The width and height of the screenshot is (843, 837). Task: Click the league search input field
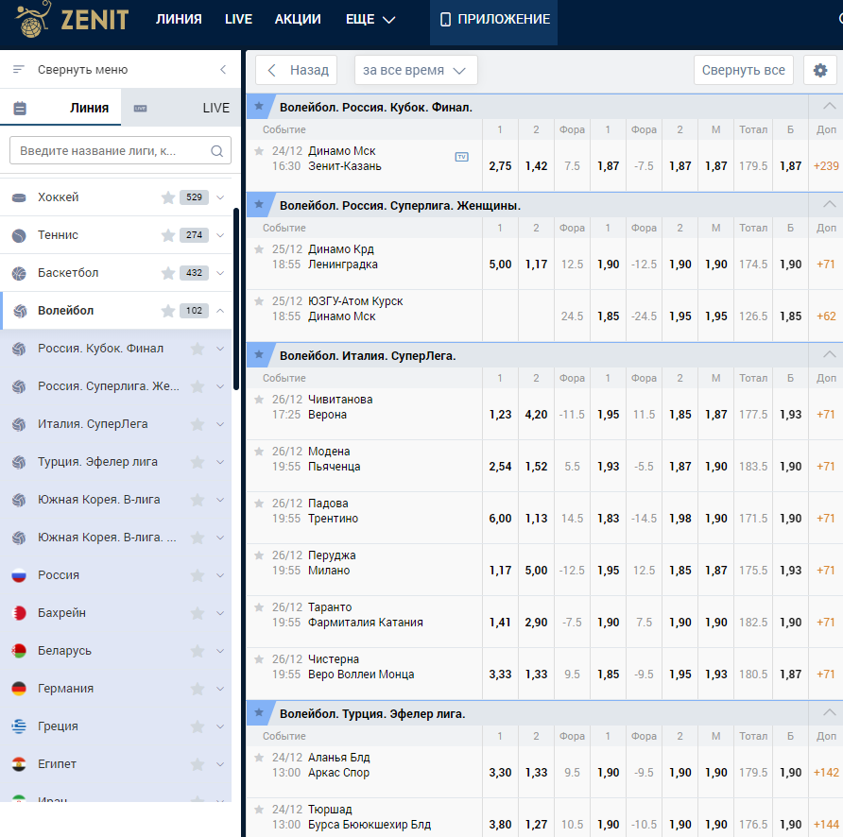120,150
